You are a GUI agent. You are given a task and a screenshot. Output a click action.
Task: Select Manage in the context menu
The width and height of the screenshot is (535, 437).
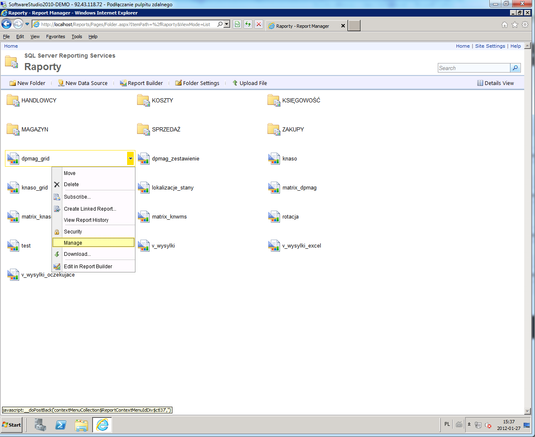point(93,243)
